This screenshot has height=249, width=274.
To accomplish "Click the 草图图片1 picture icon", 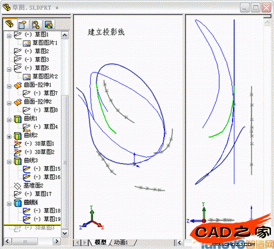I will point(27,43).
